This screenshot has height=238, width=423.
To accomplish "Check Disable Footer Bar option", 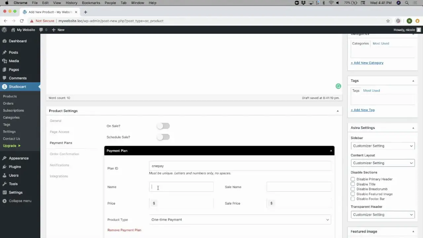I will click(353, 199).
